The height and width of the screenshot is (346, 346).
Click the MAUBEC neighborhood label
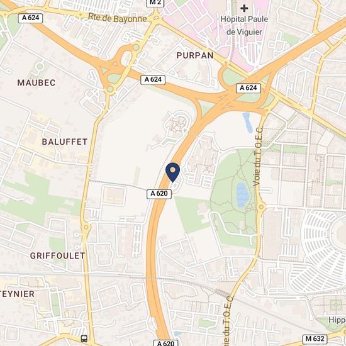click(x=36, y=83)
